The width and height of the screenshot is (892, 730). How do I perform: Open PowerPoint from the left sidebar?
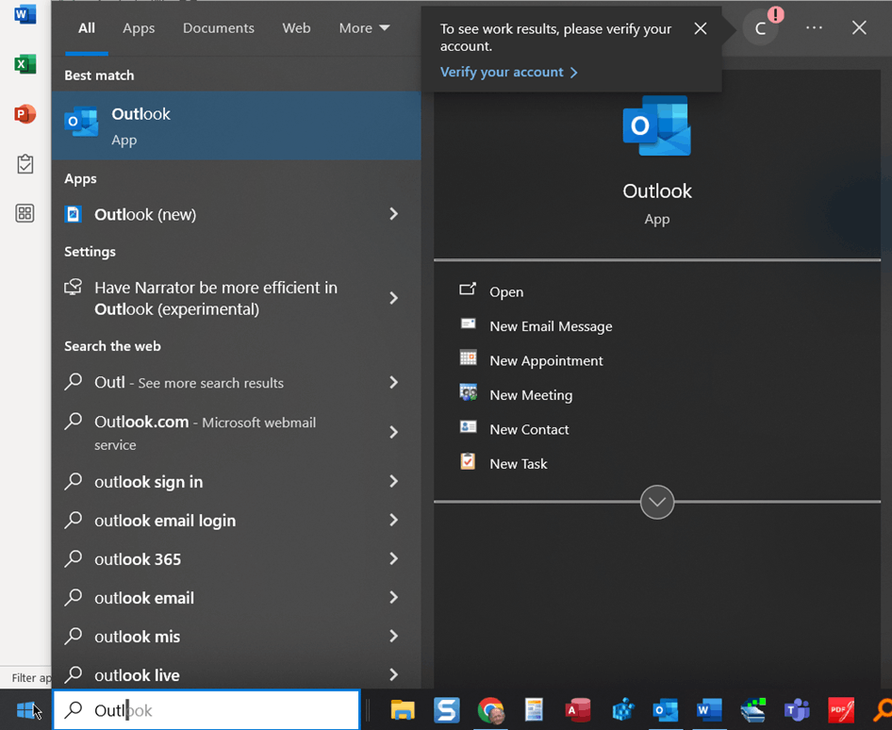click(25, 114)
